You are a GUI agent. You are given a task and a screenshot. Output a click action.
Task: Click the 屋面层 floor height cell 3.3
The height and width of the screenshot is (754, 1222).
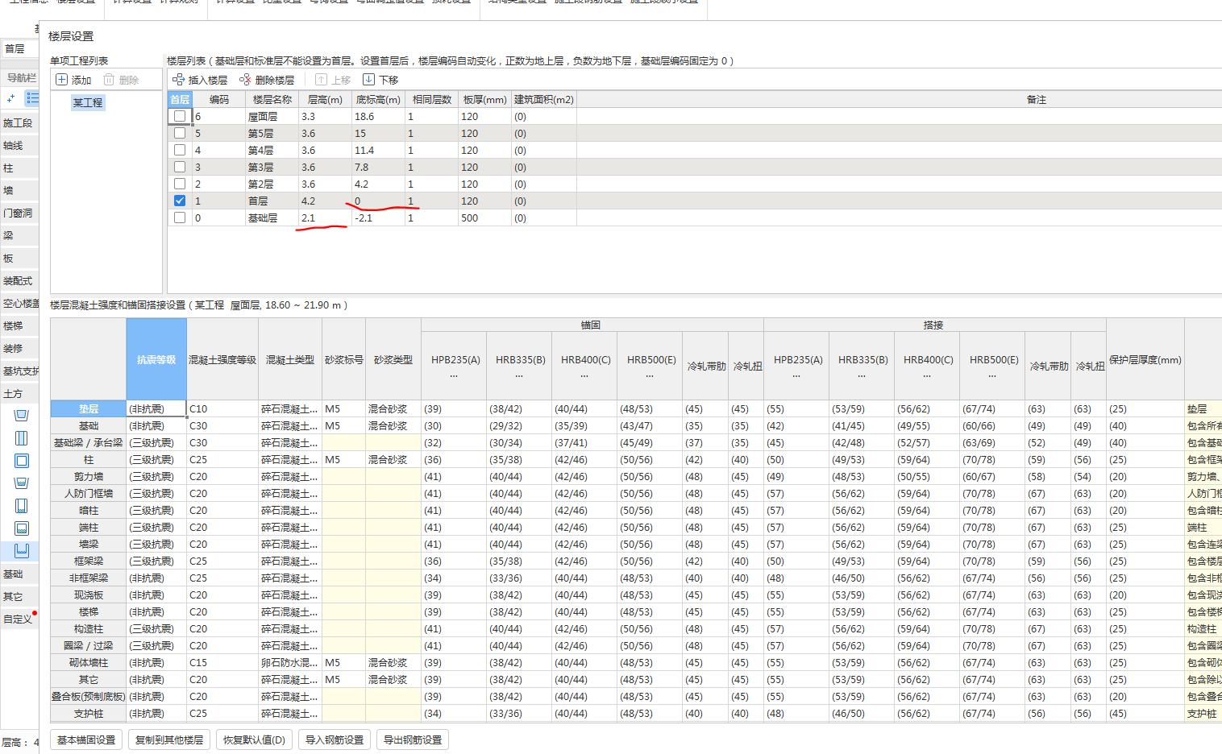click(x=325, y=116)
